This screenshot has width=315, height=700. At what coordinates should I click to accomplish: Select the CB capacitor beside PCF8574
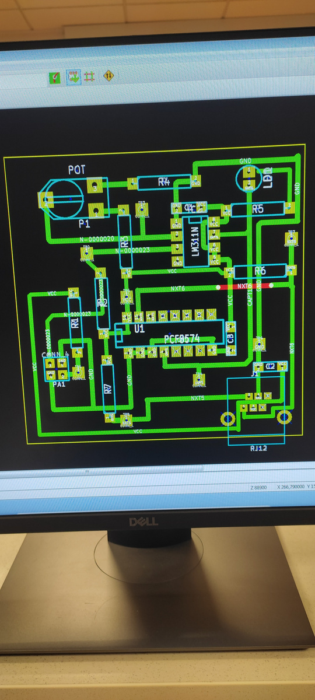coord(230,339)
